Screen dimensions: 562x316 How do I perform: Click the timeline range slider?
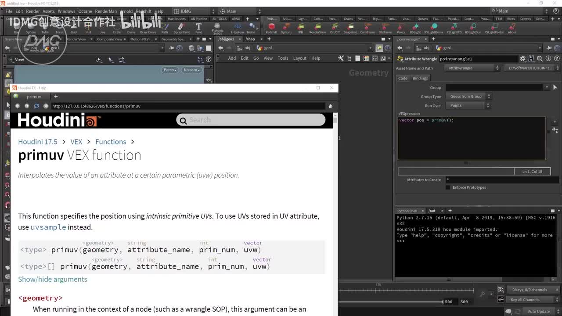tap(392, 302)
